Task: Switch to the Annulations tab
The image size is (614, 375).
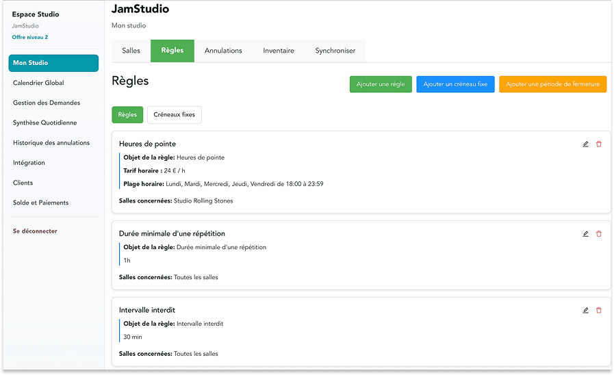Action: [x=223, y=51]
